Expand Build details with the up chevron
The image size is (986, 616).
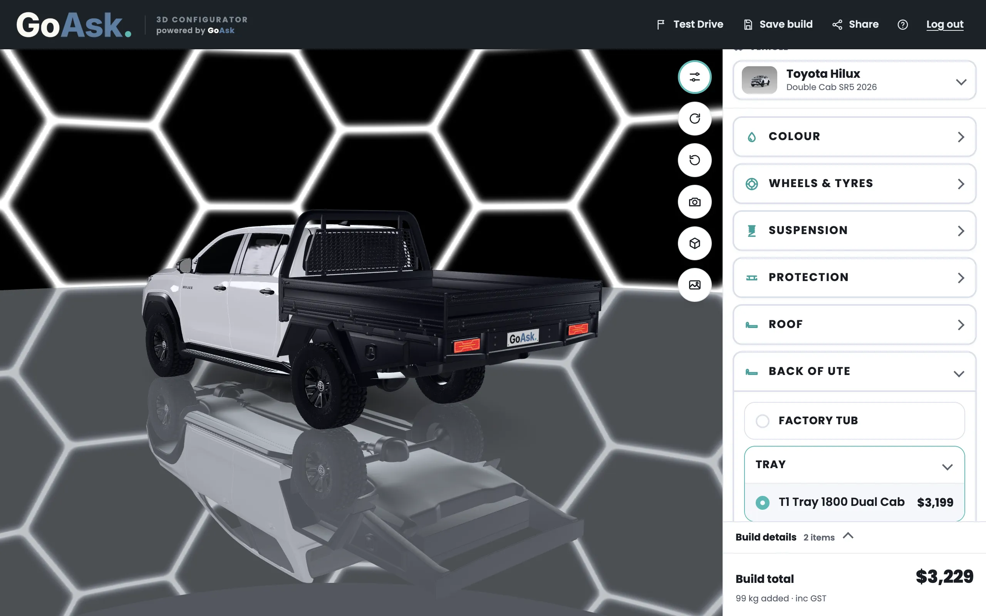[848, 536]
